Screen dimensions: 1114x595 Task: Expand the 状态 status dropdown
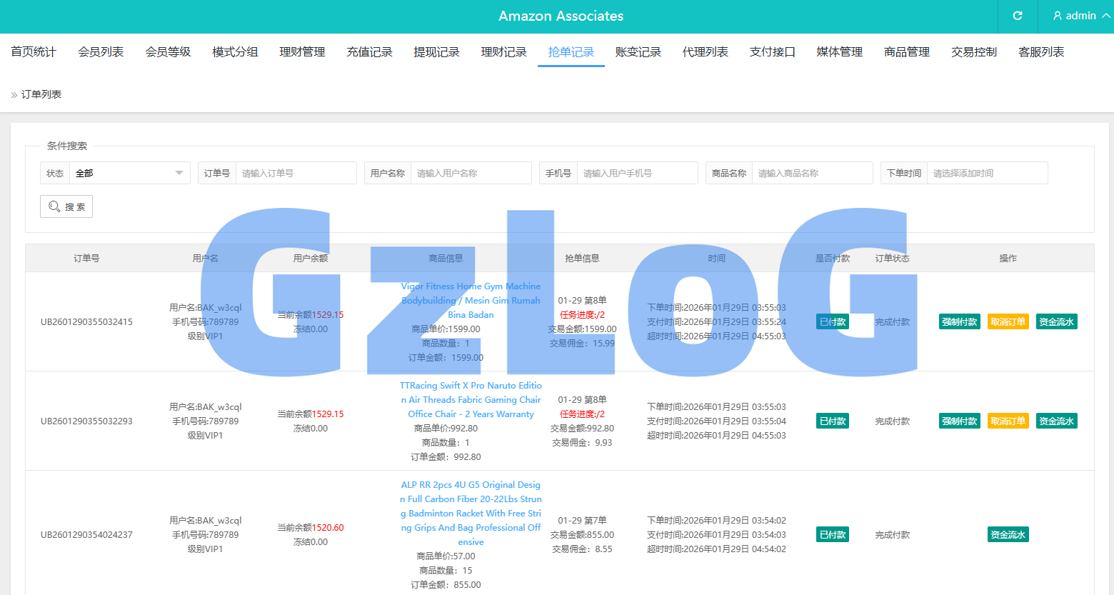click(x=129, y=173)
